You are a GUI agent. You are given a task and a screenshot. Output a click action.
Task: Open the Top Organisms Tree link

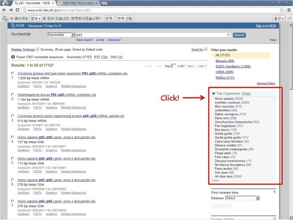click(246, 93)
